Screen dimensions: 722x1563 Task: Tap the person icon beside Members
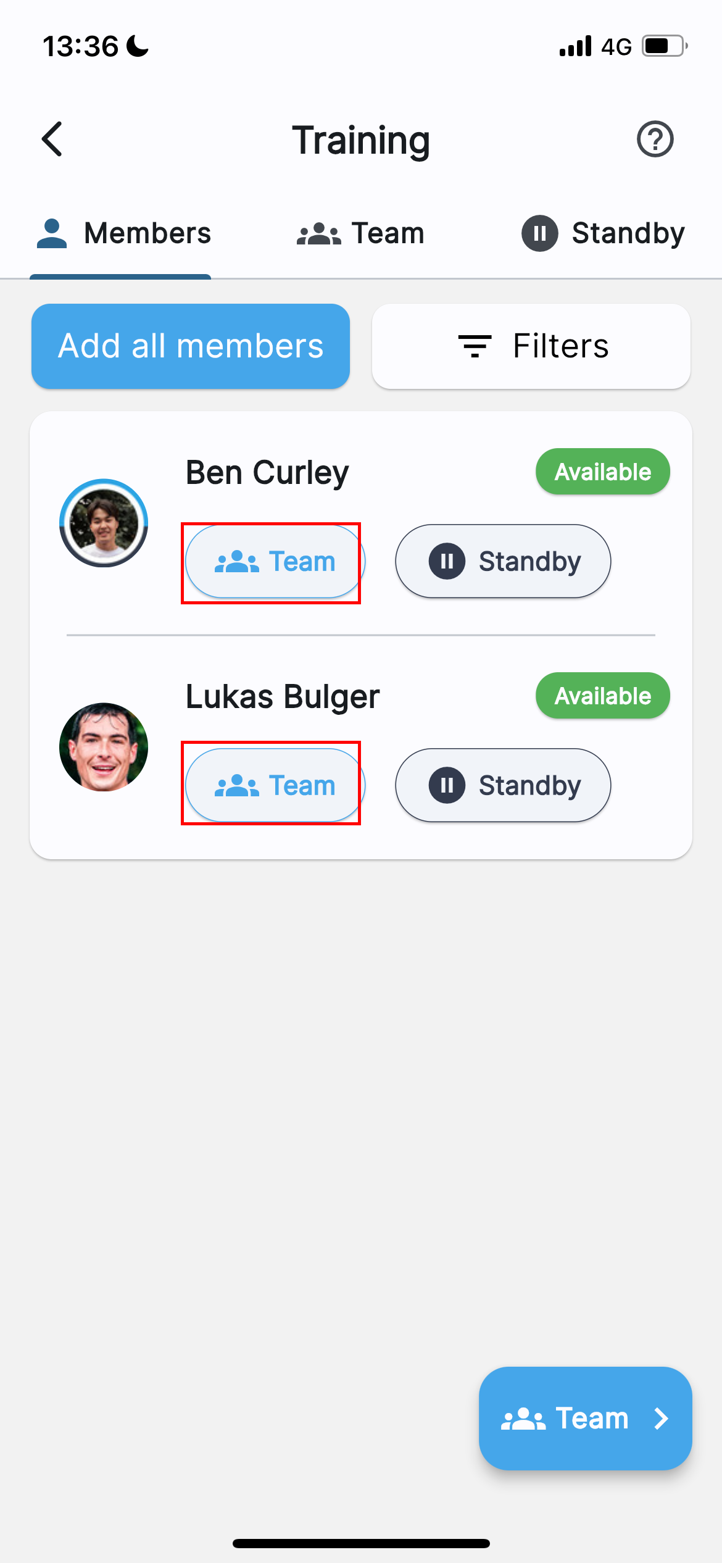(x=52, y=233)
